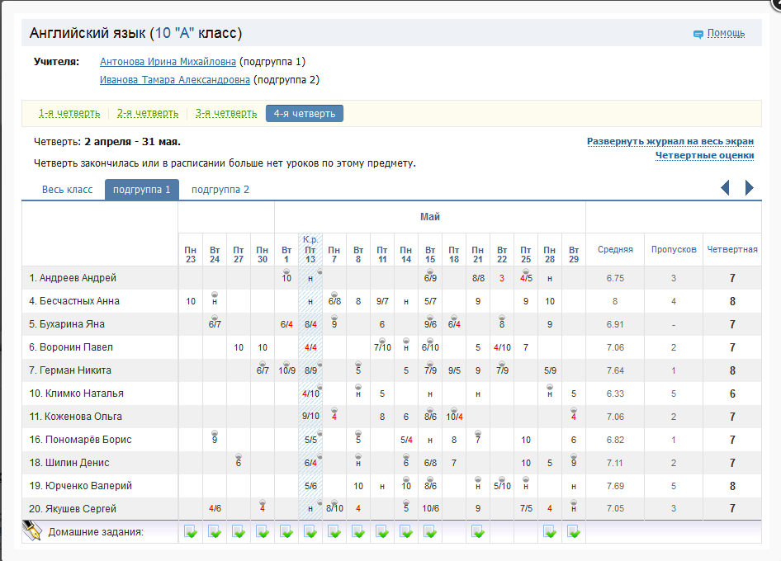The width and height of the screenshot is (781, 561).
Task: Open teacher Антонова Ирина Михайловна profile
Action: pyautogui.click(x=168, y=62)
